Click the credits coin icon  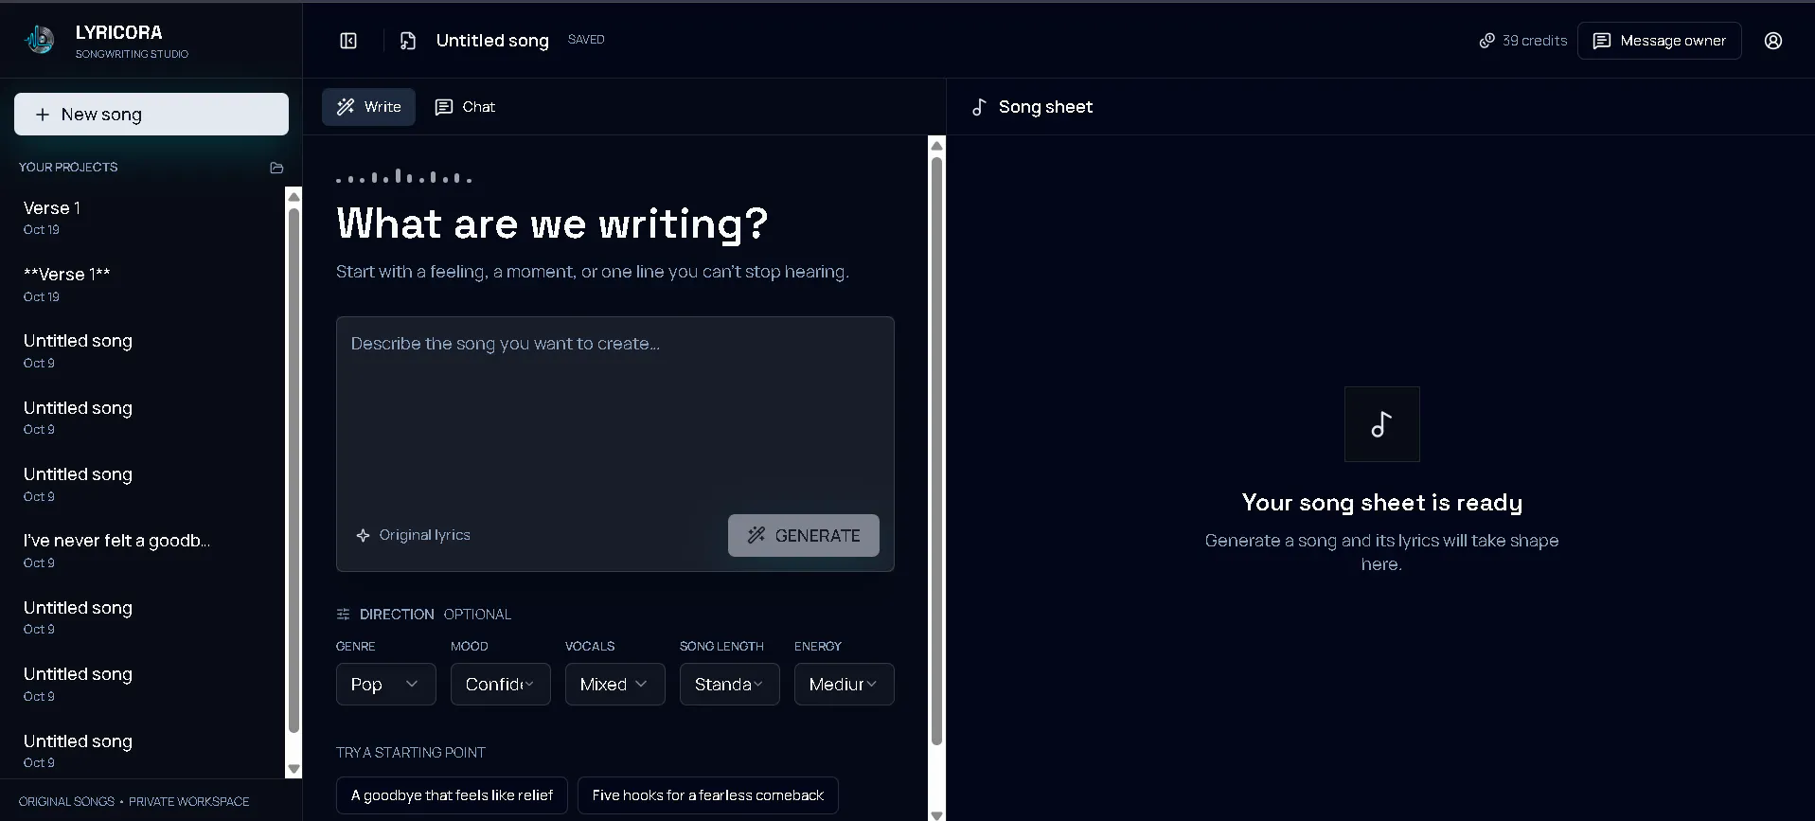coord(1487,41)
